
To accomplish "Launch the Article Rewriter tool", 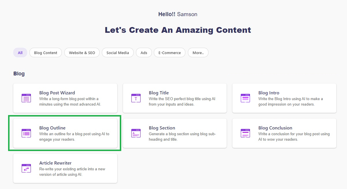I will (65, 168).
